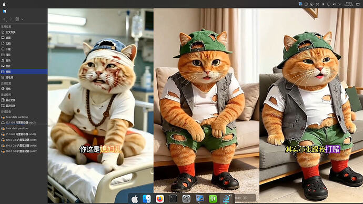Open the display monitor tray icon

(328, 4)
